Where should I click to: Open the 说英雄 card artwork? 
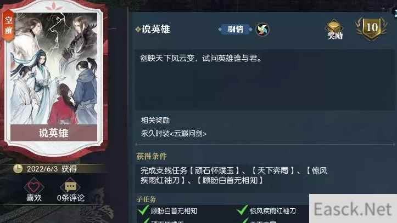click(x=54, y=68)
